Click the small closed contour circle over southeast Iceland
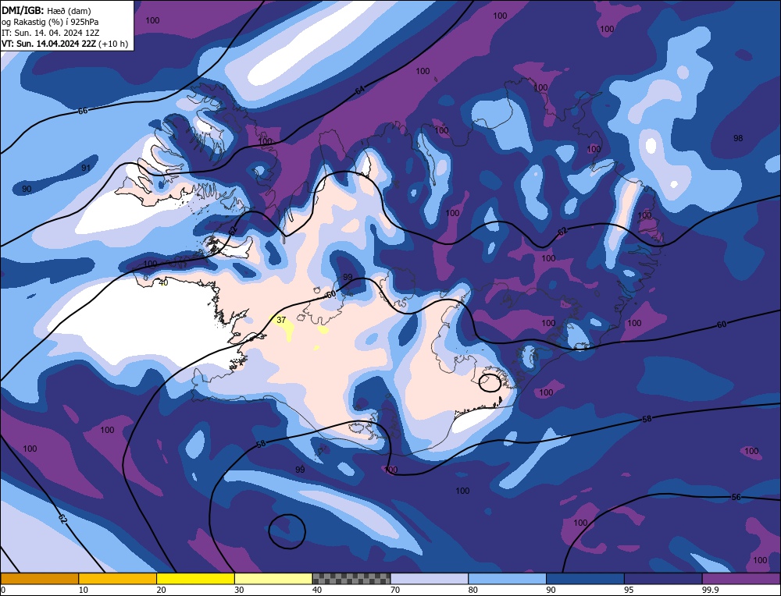Image resolution: width=781 pixels, height=596 pixels. coord(490,382)
